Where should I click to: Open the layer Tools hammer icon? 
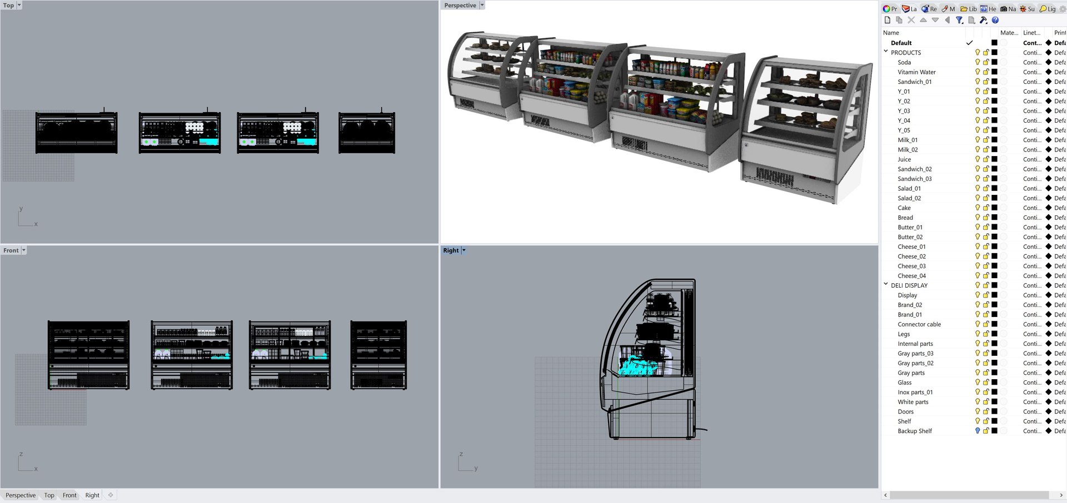(x=983, y=20)
